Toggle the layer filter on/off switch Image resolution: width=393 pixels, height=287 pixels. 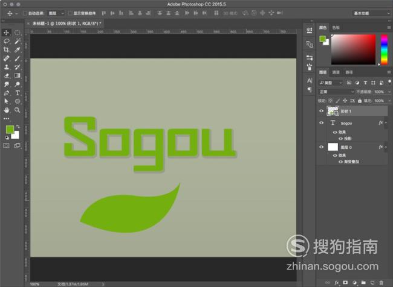pyautogui.click(x=389, y=82)
